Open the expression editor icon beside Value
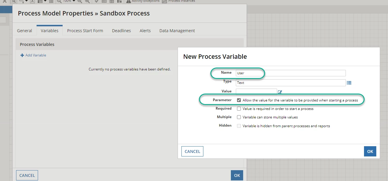388x181 pixels. [x=280, y=92]
